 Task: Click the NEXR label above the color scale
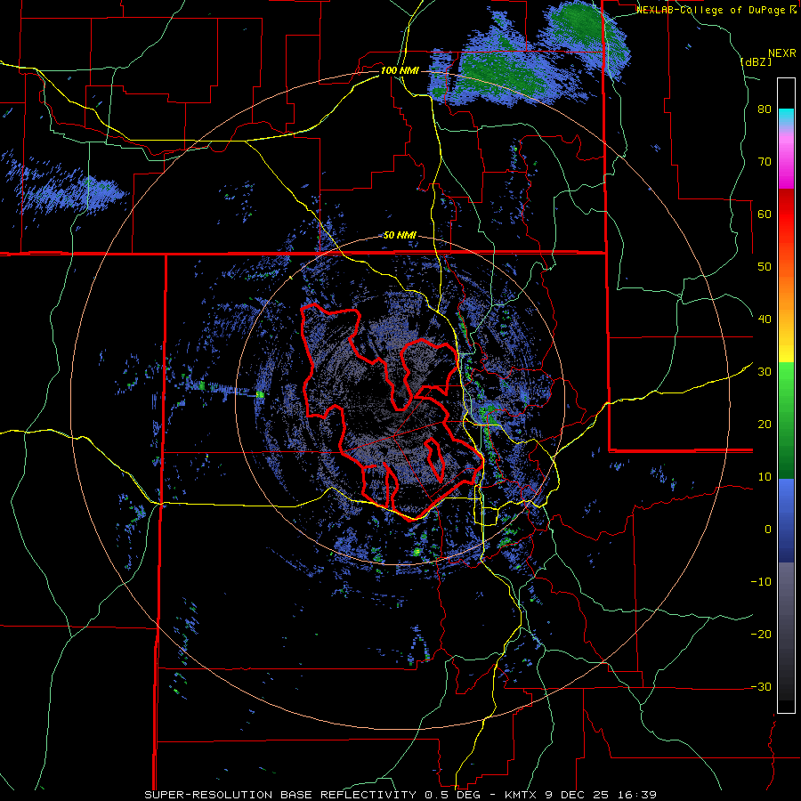tap(781, 53)
